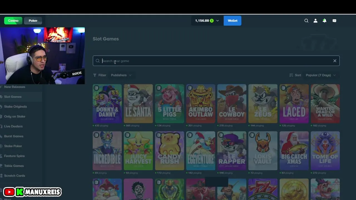Click magnifier icon inside search field
The image size is (356, 200).
(98, 61)
